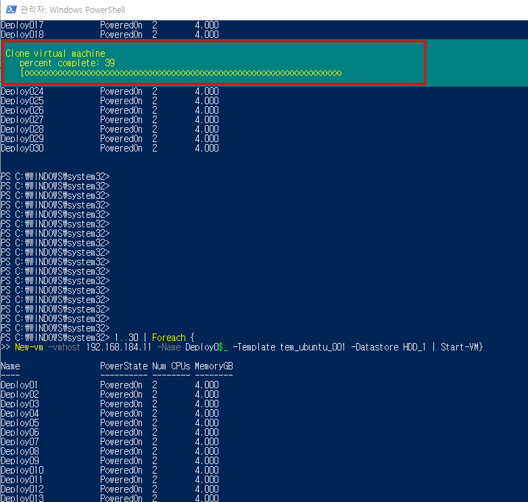The image size is (528, 502).
Task: Click the 'PowerState' column header
Action: tap(124, 366)
